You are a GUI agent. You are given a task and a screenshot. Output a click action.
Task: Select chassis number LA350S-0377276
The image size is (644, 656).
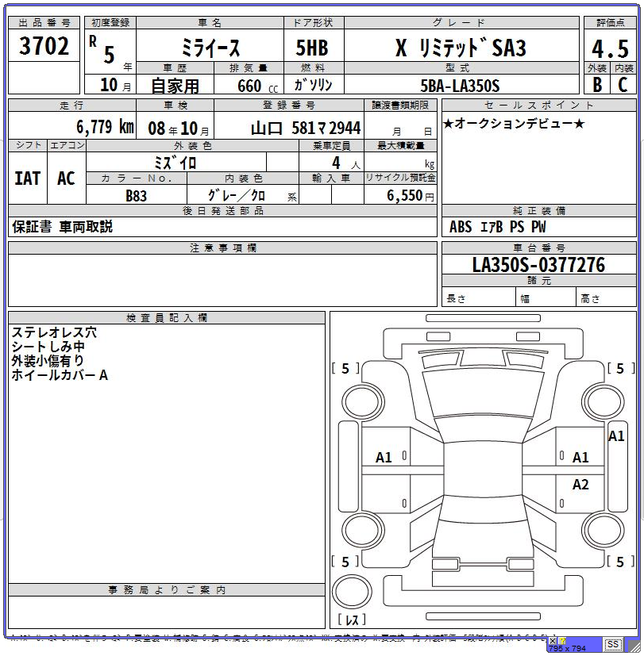point(538,265)
